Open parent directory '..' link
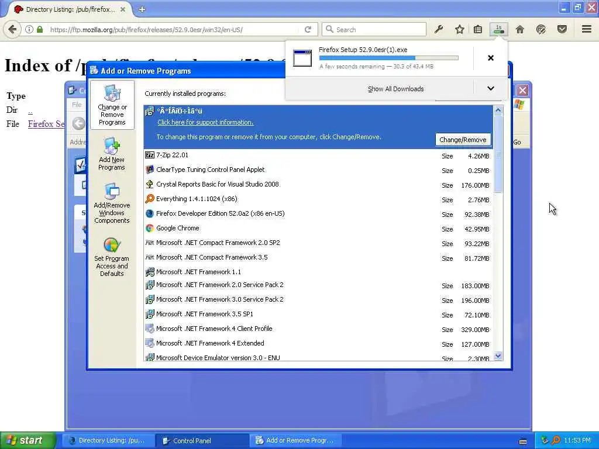The image size is (599, 449). (x=30, y=110)
